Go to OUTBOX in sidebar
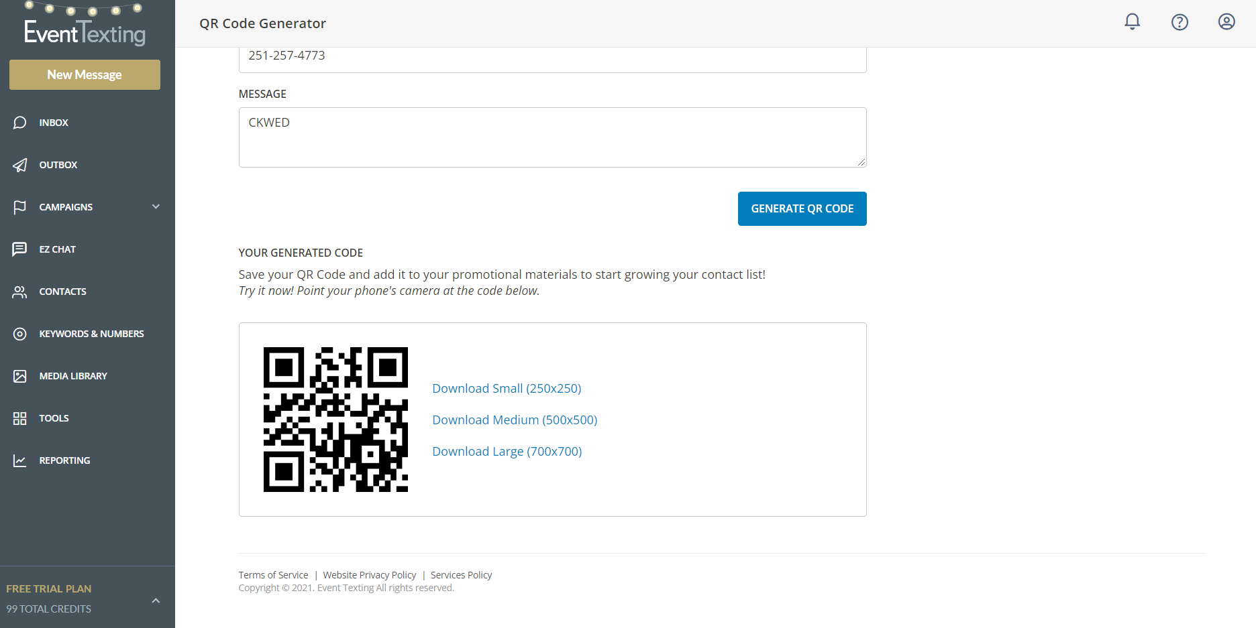This screenshot has width=1256, height=628. (58, 165)
